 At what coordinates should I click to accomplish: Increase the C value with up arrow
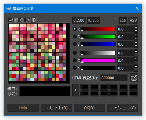point(136,59)
